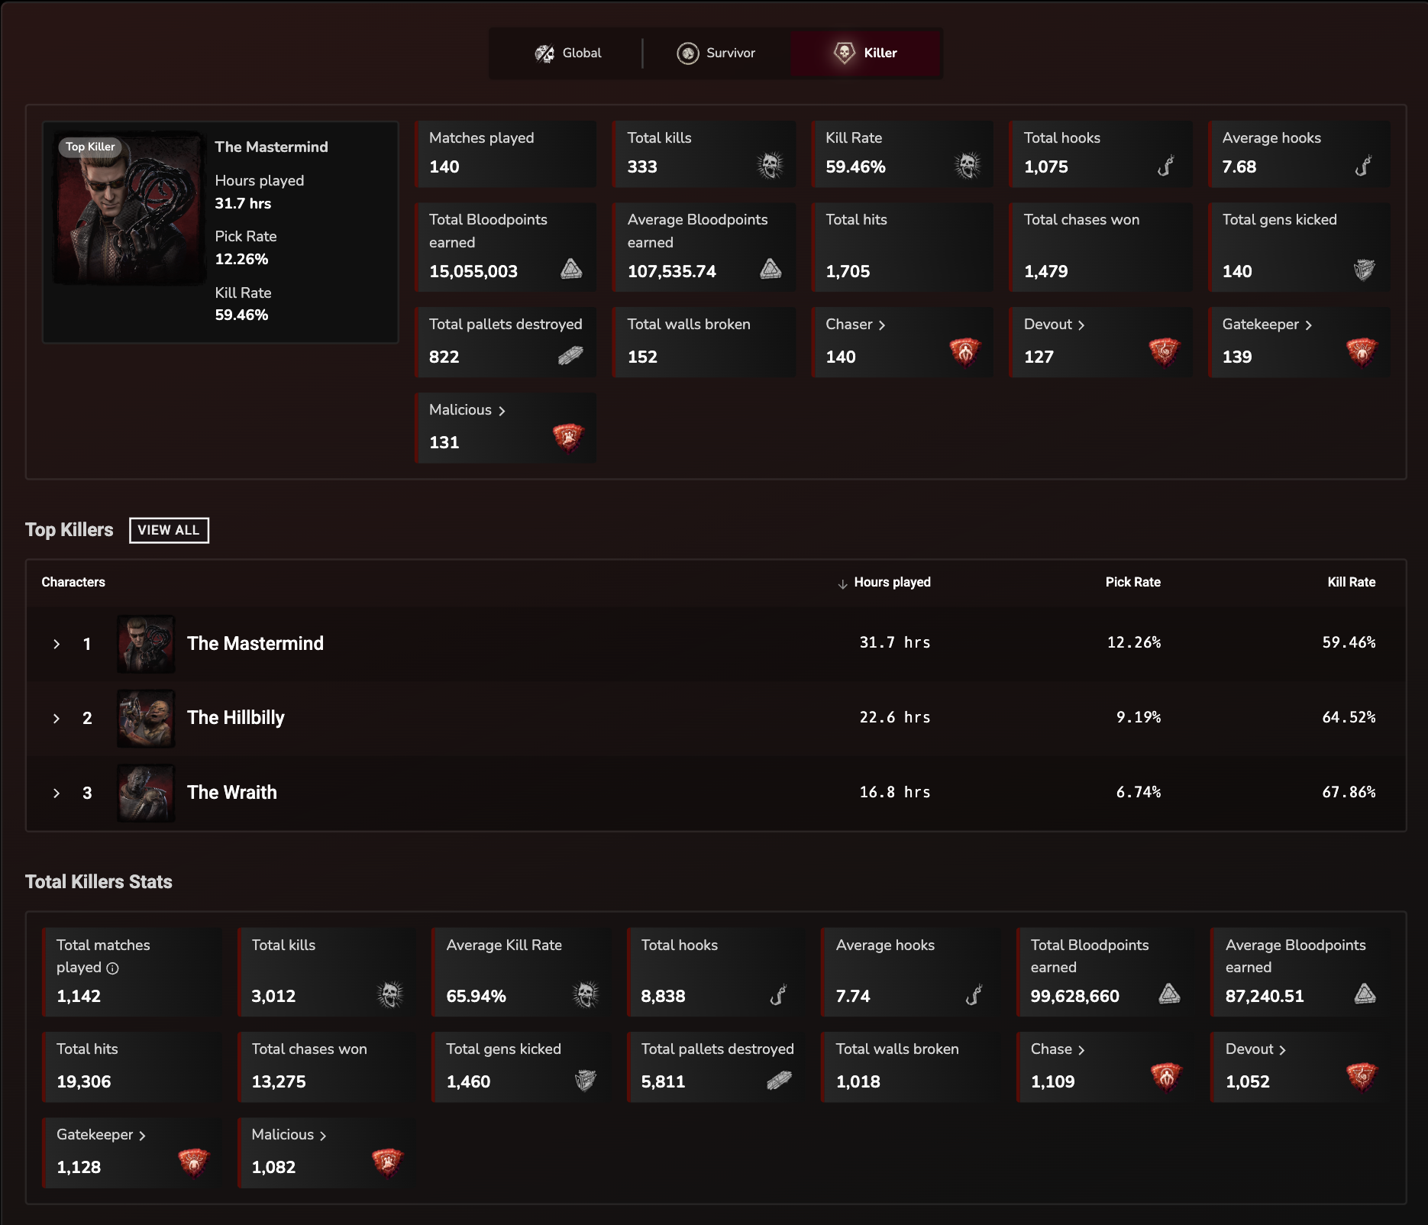
Task: Click the bloodpoint icon on 87,240.51 card
Action: pyautogui.click(x=1365, y=994)
